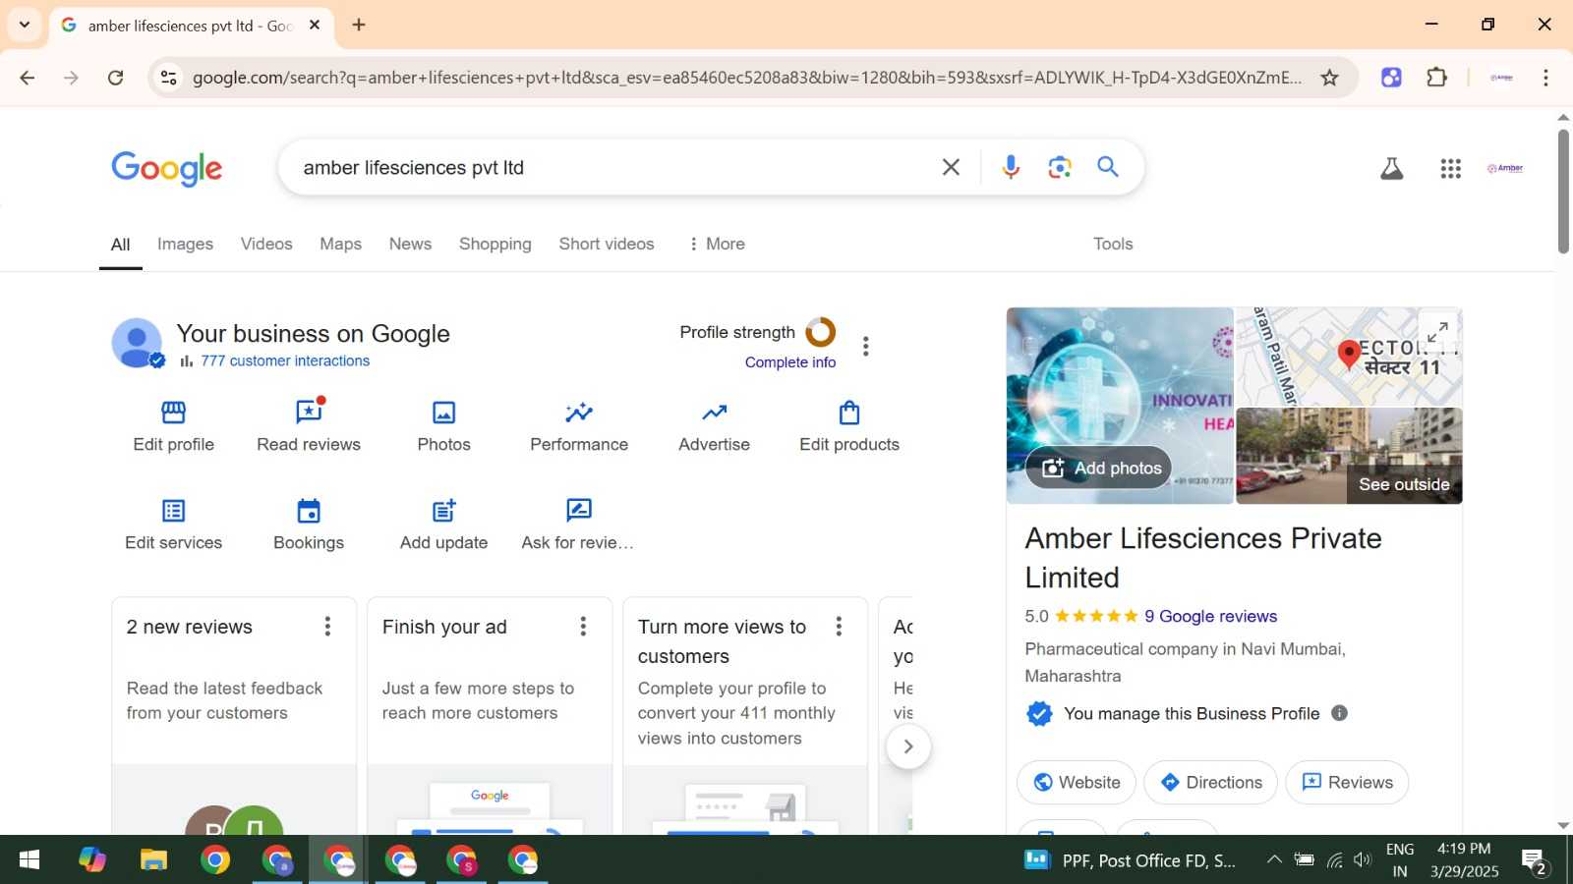
Task: Open the map thumbnail showing Sector 11
Action: (1349, 357)
